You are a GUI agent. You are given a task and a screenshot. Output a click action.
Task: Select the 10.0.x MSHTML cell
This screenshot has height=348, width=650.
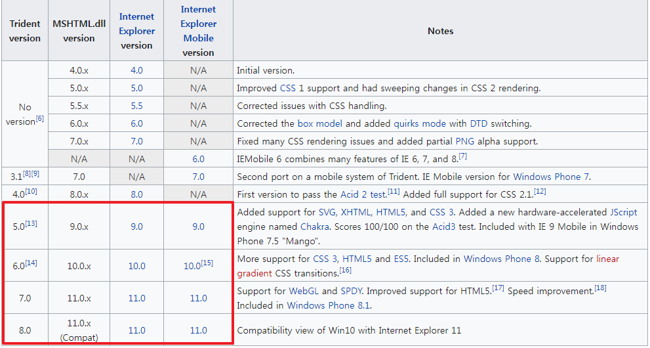(79, 266)
